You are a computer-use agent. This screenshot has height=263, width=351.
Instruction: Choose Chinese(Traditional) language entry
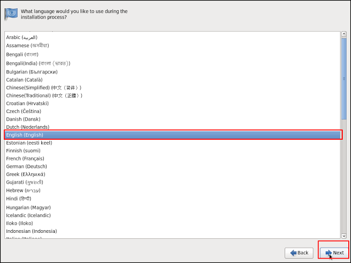pos(44,95)
